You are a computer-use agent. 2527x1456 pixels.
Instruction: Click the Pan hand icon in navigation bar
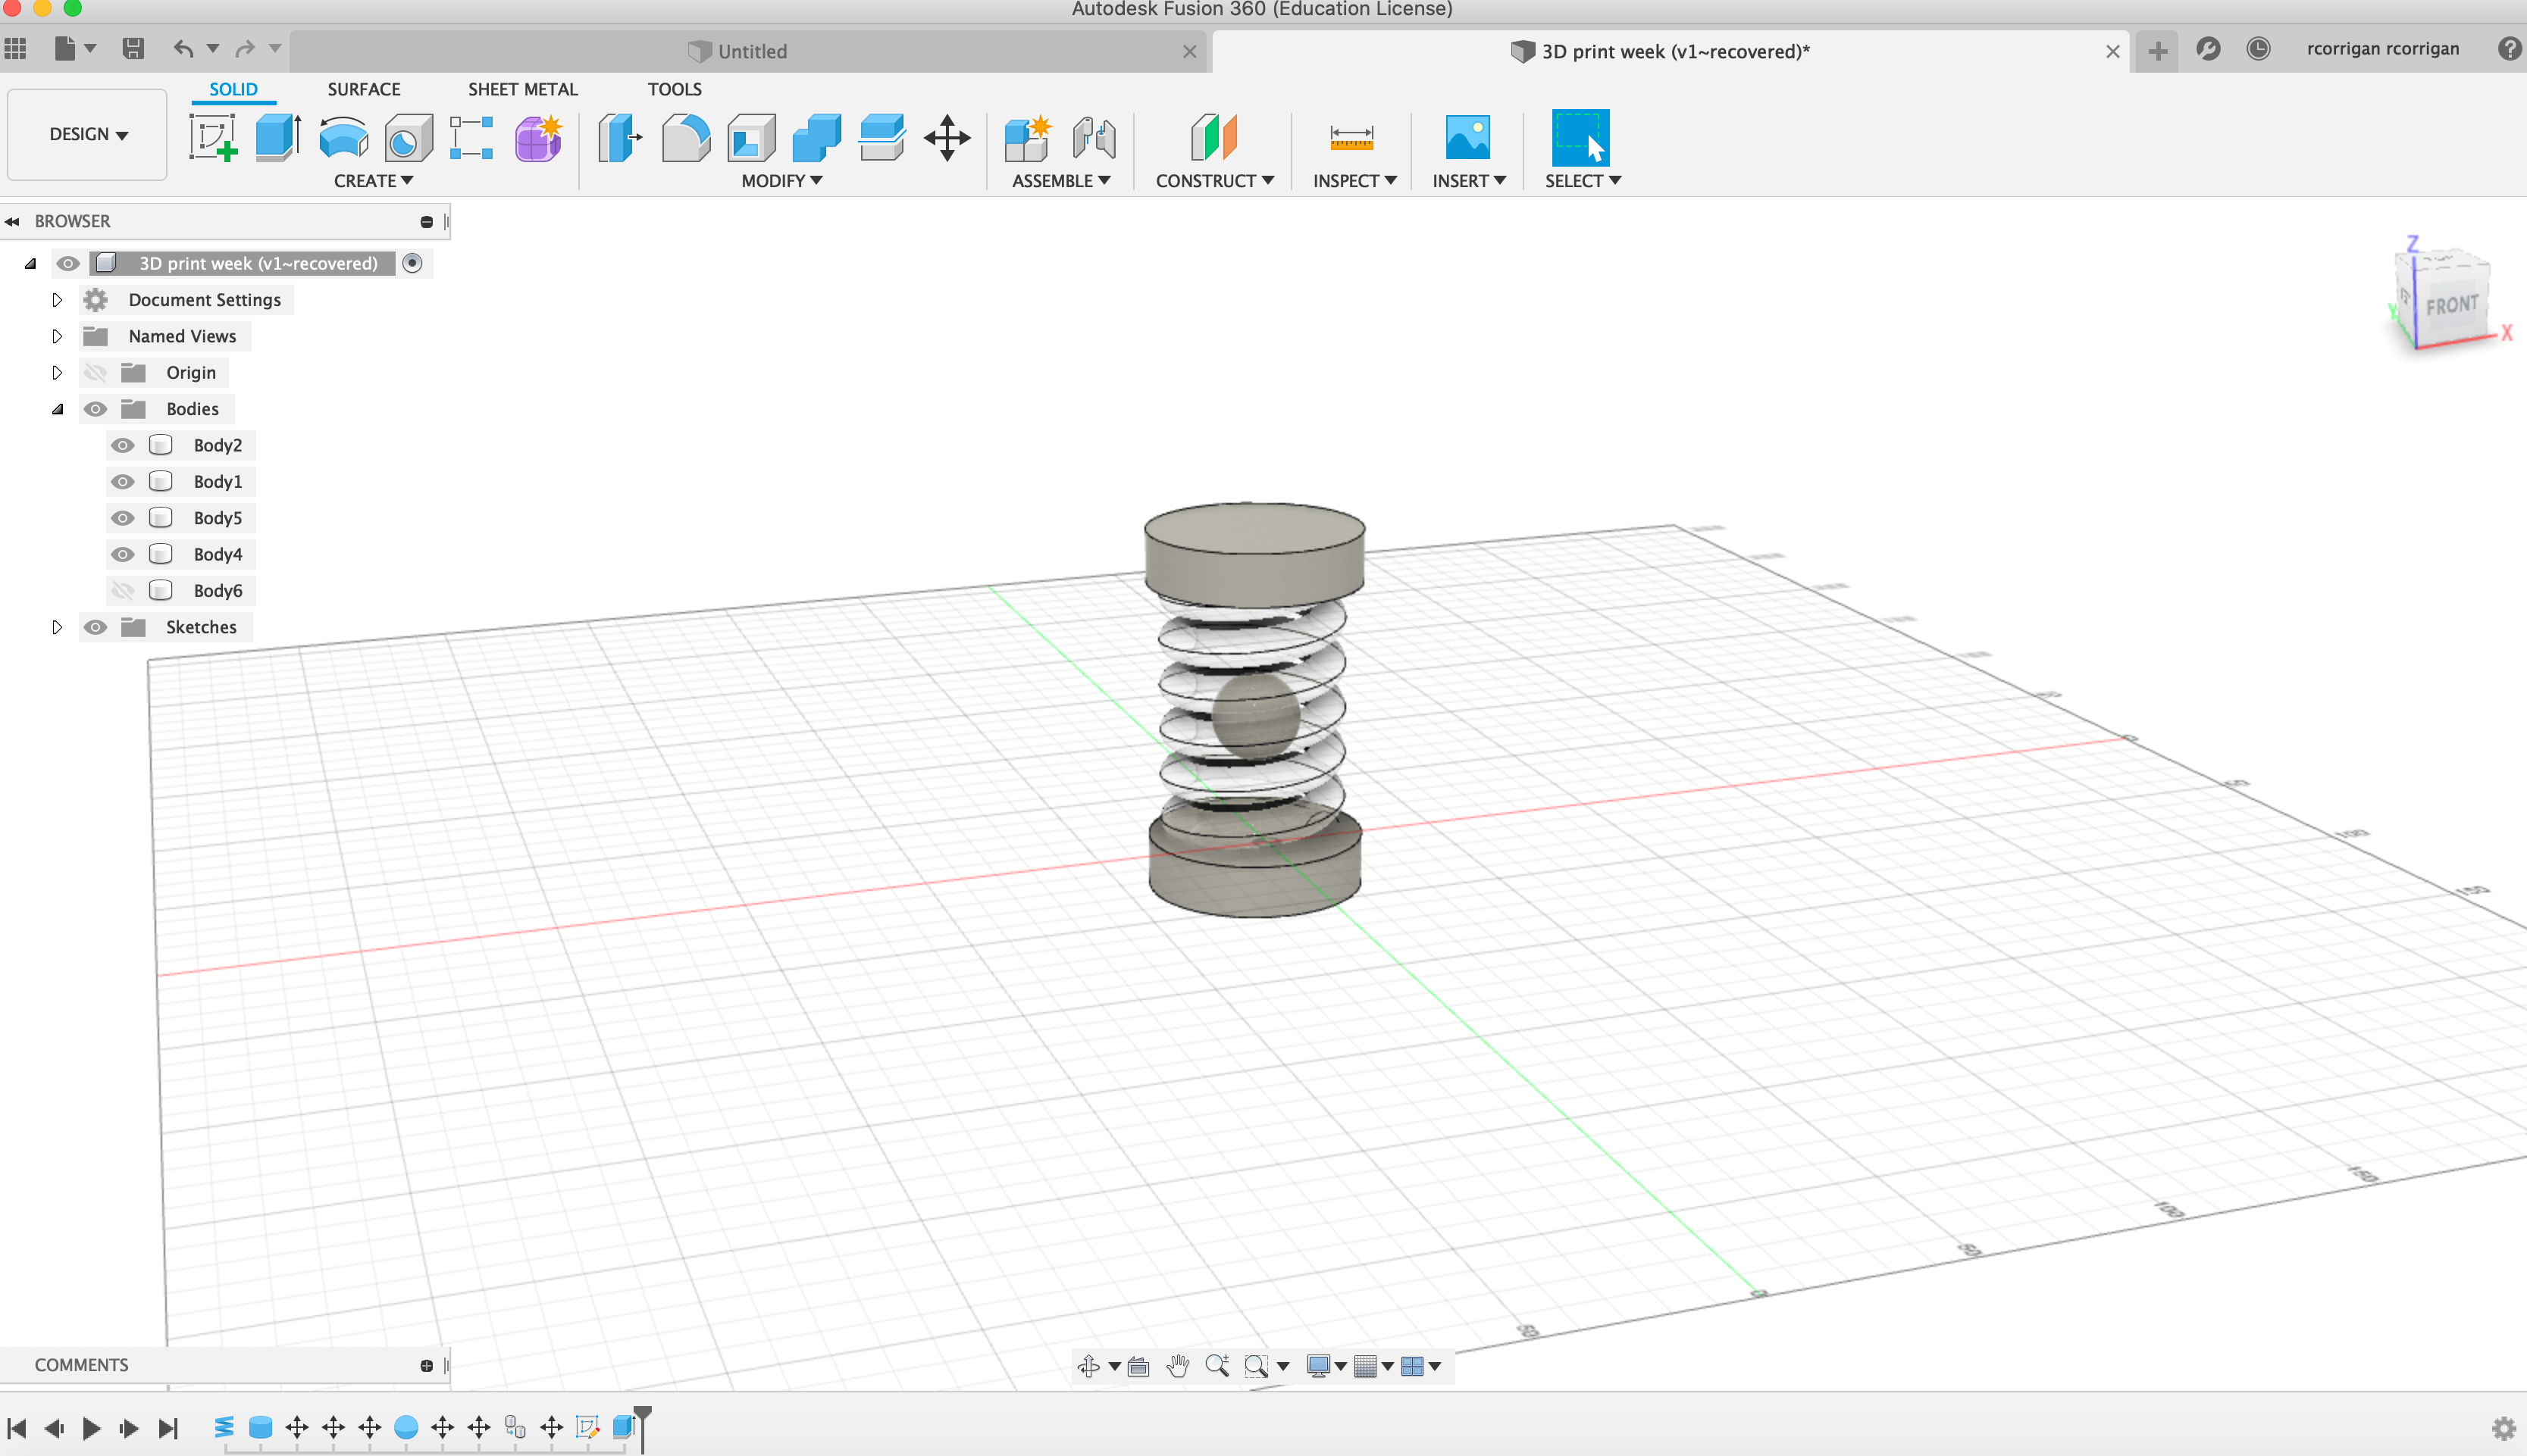point(1177,1366)
